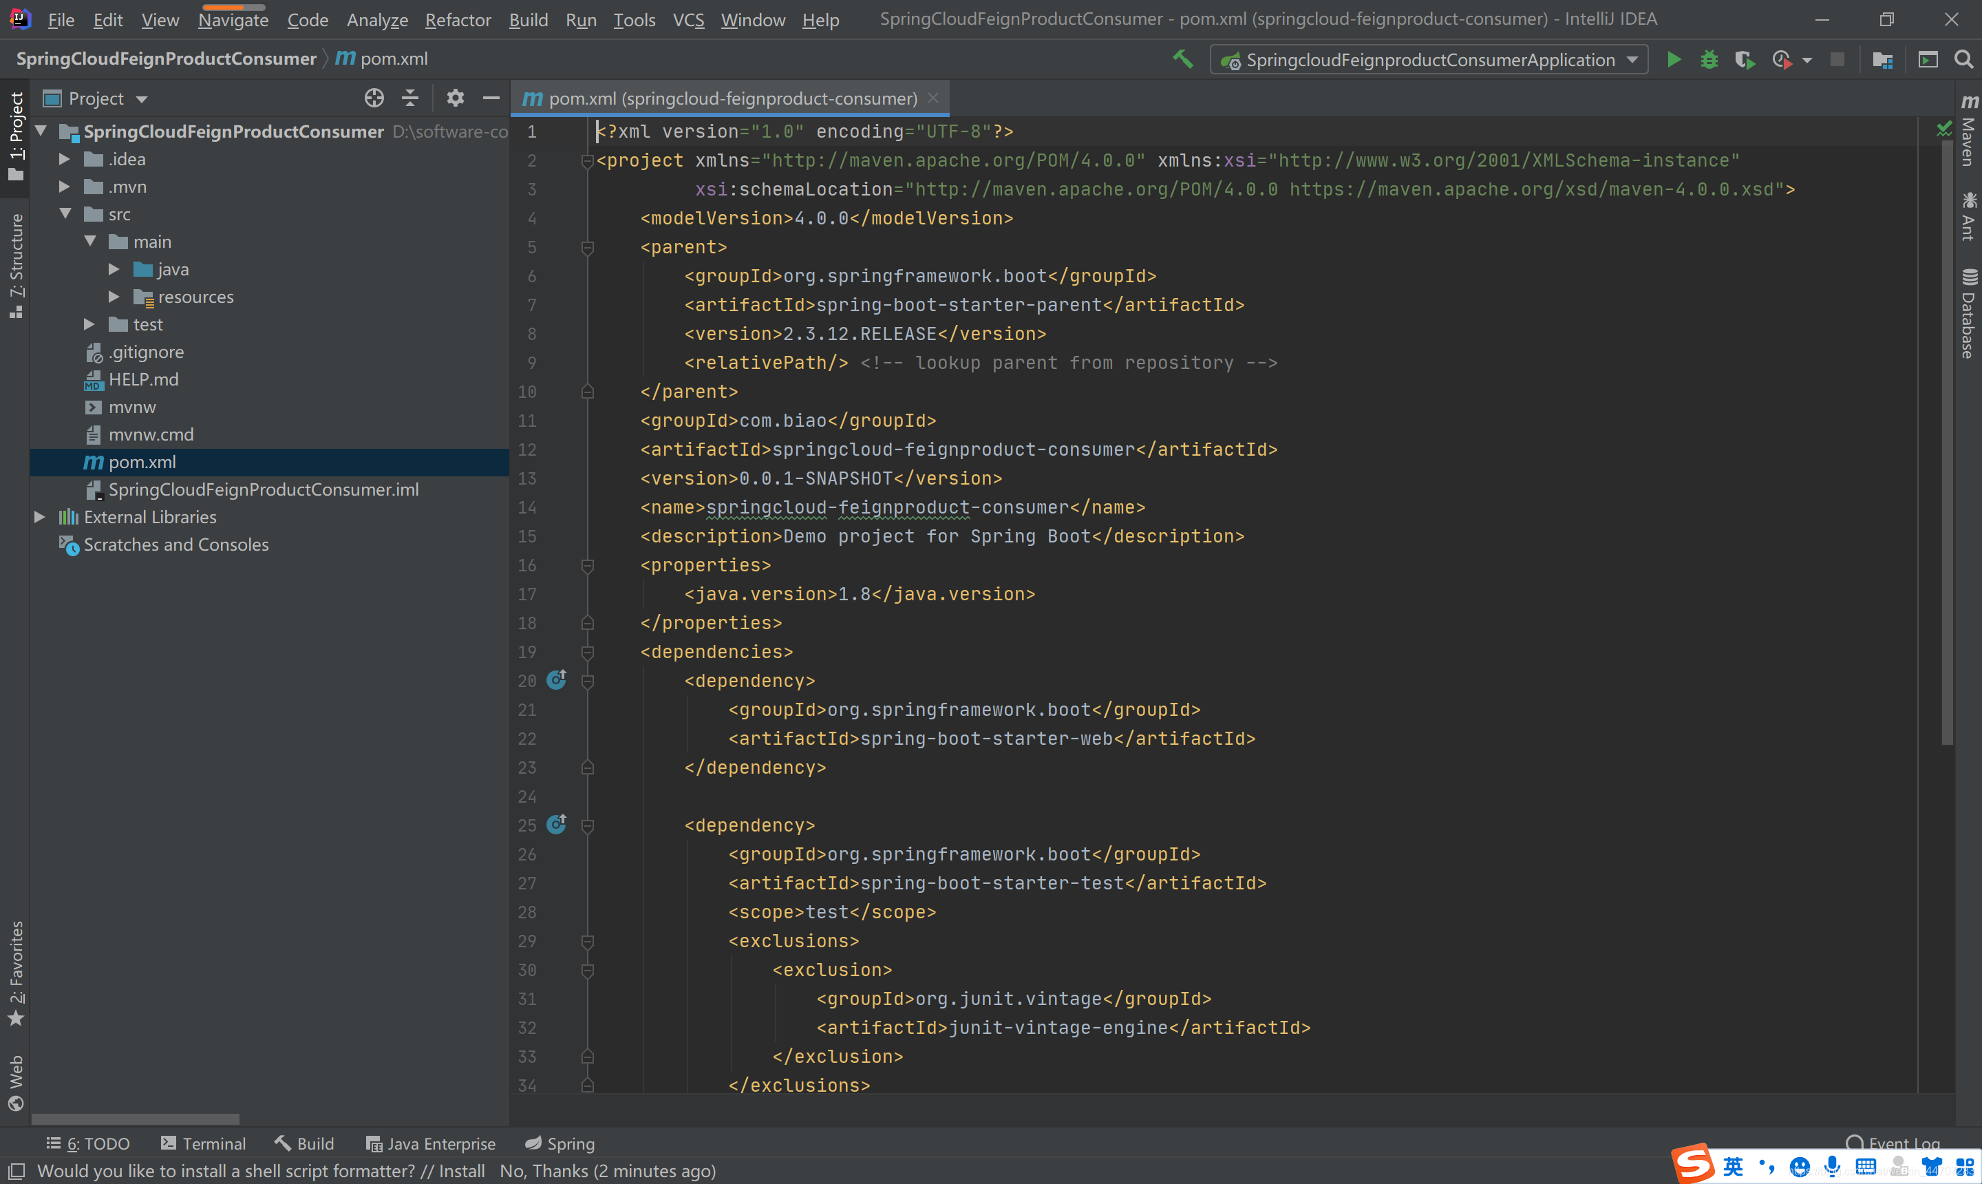Open the VCS menu
The width and height of the screenshot is (1982, 1184).
(688, 19)
